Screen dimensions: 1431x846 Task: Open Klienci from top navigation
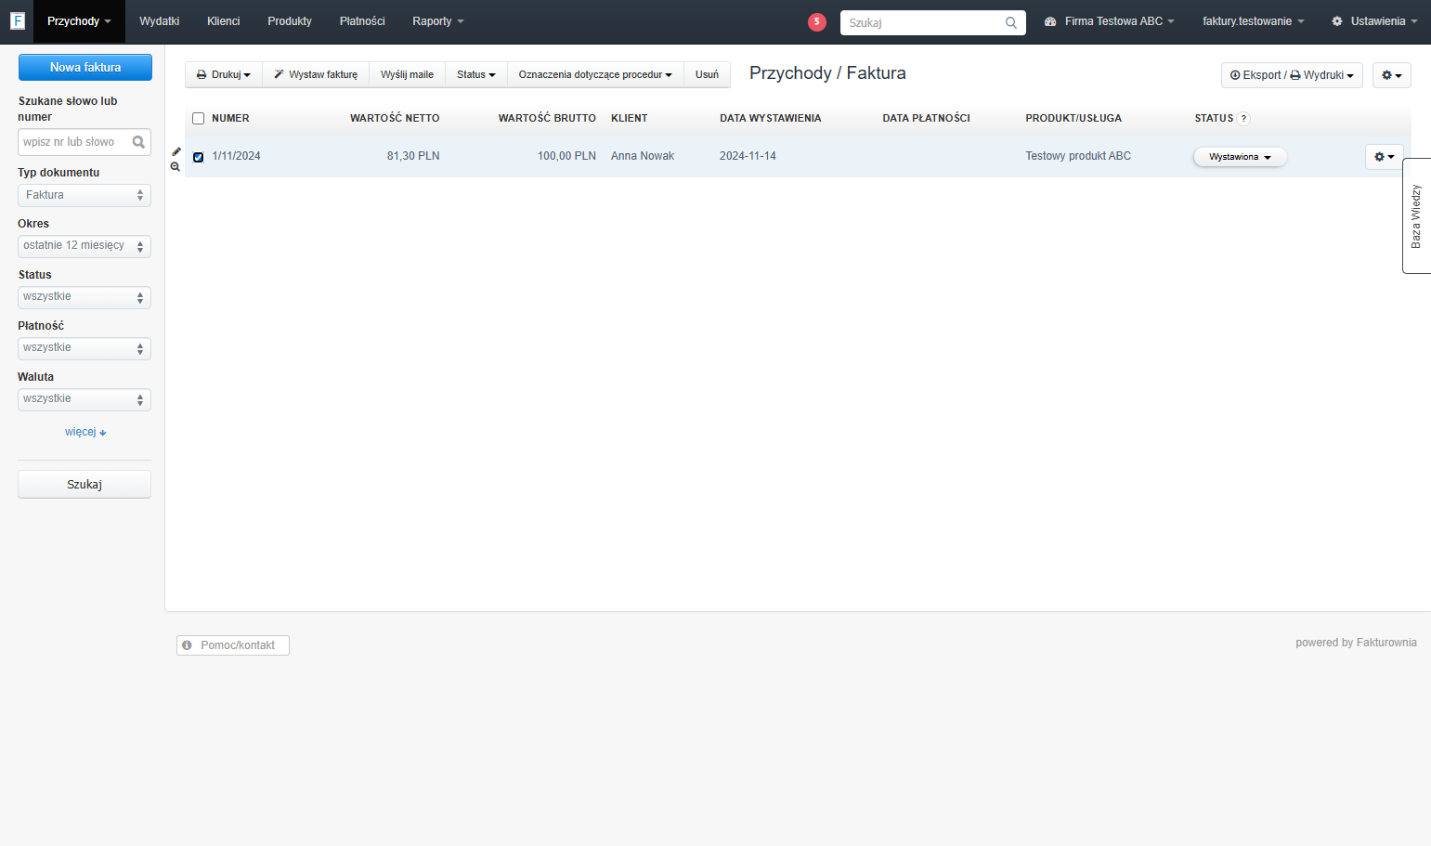223,21
